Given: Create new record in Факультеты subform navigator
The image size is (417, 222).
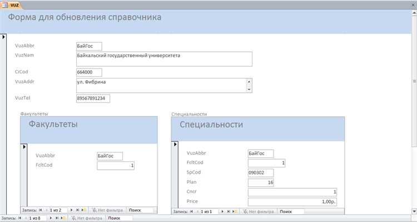Looking at the screenshot, I should click(x=83, y=210).
